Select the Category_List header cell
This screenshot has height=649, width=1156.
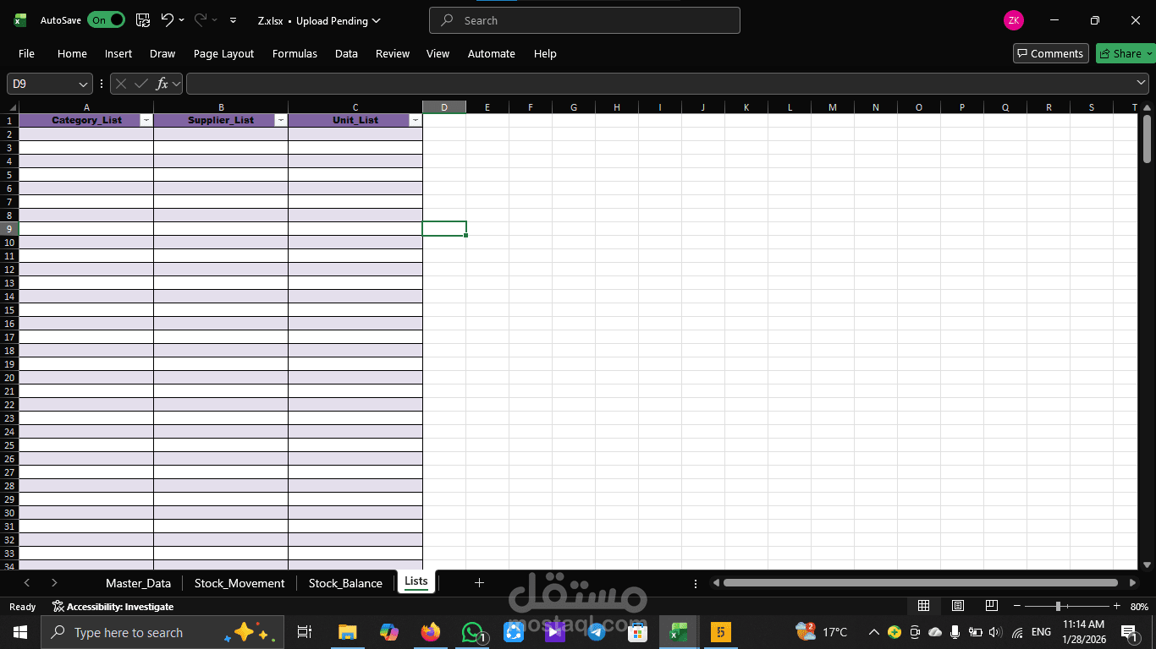tap(86, 120)
